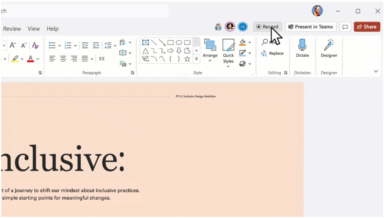Screen dimensions: 384x218
Task: Click the Present in Teams button
Action: coord(311,27)
